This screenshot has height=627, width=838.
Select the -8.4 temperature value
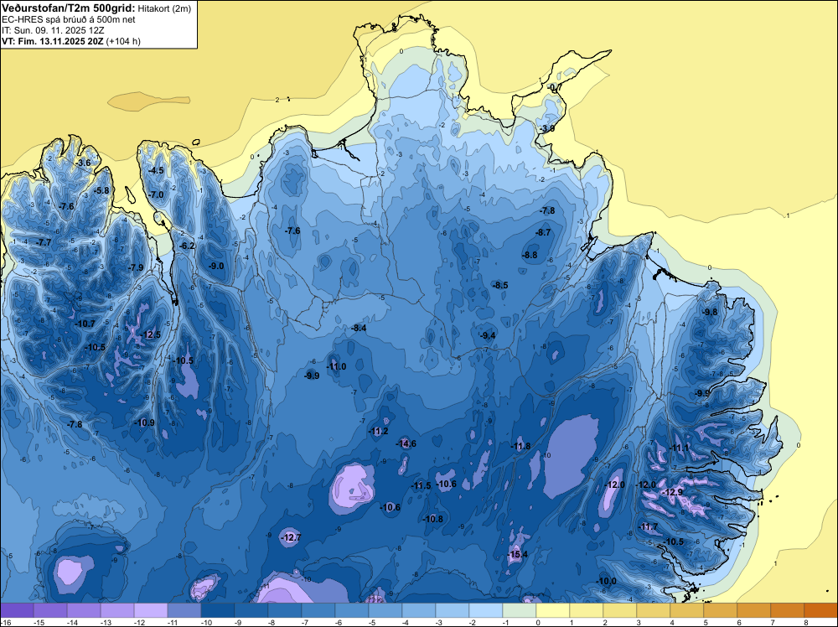pos(359,329)
